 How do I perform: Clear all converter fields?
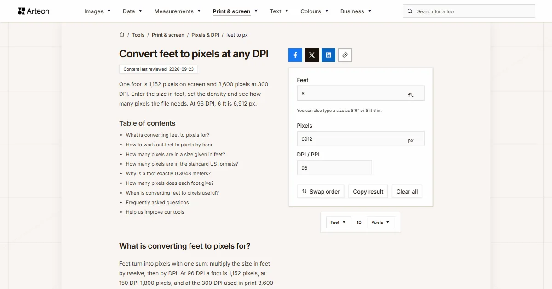(x=407, y=191)
